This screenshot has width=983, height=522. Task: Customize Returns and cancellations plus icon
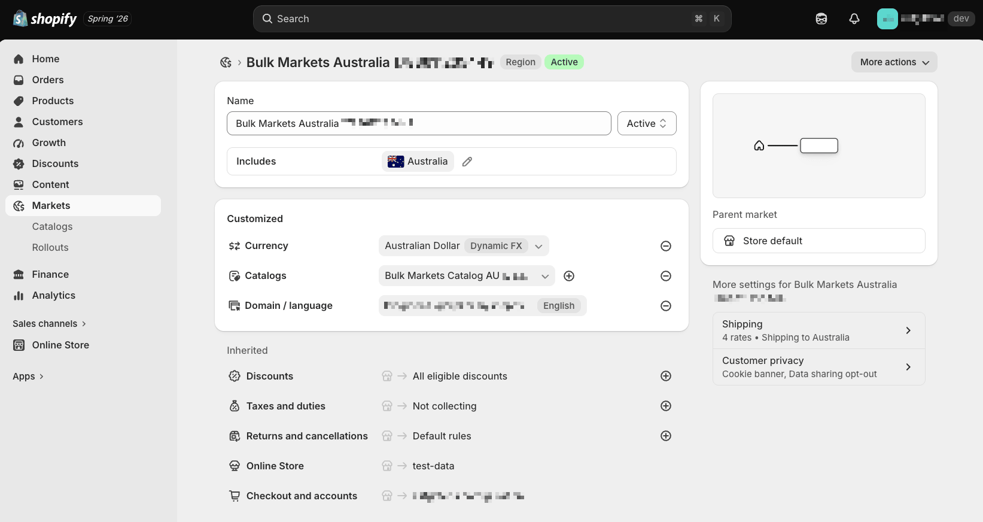(x=666, y=436)
